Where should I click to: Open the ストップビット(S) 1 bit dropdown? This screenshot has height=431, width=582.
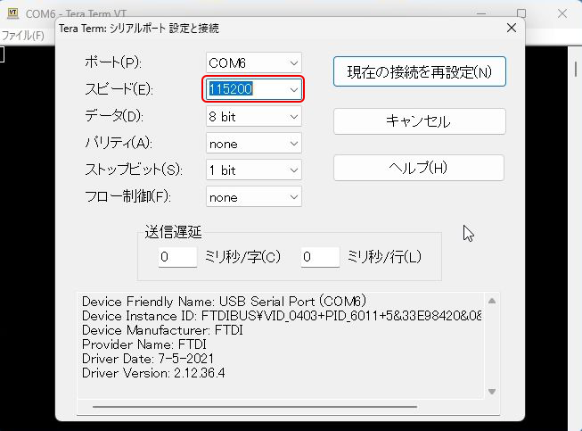click(254, 170)
